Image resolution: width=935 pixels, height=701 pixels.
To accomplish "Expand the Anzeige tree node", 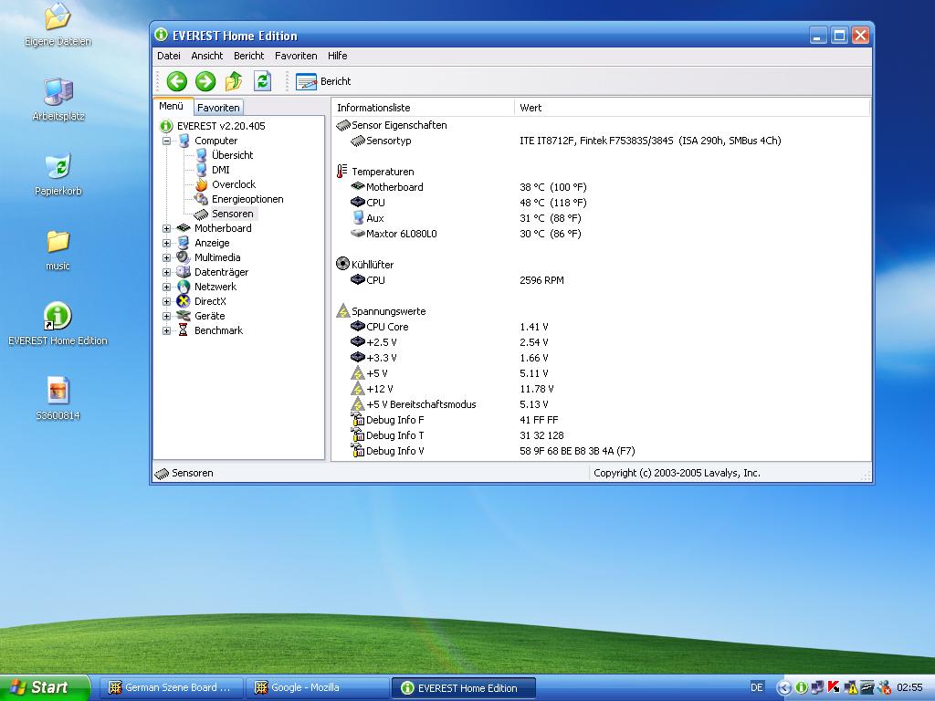I will coord(167,243).
